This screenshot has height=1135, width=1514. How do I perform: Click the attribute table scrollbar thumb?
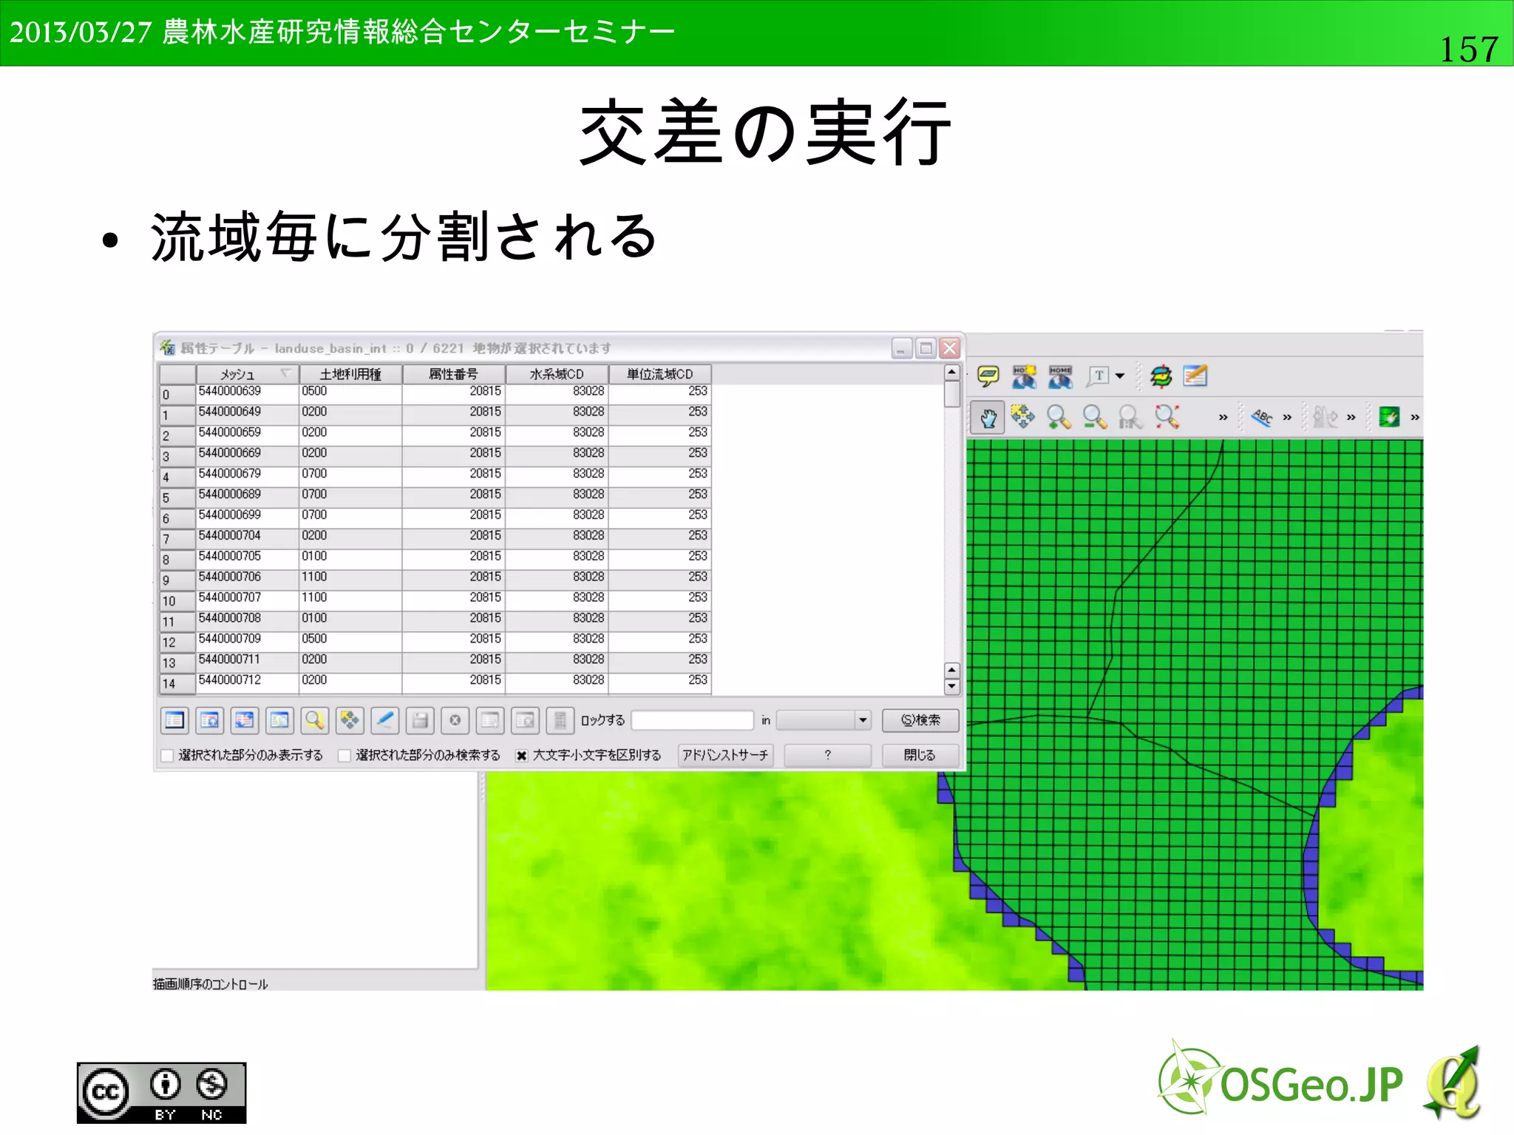[952, 394]
